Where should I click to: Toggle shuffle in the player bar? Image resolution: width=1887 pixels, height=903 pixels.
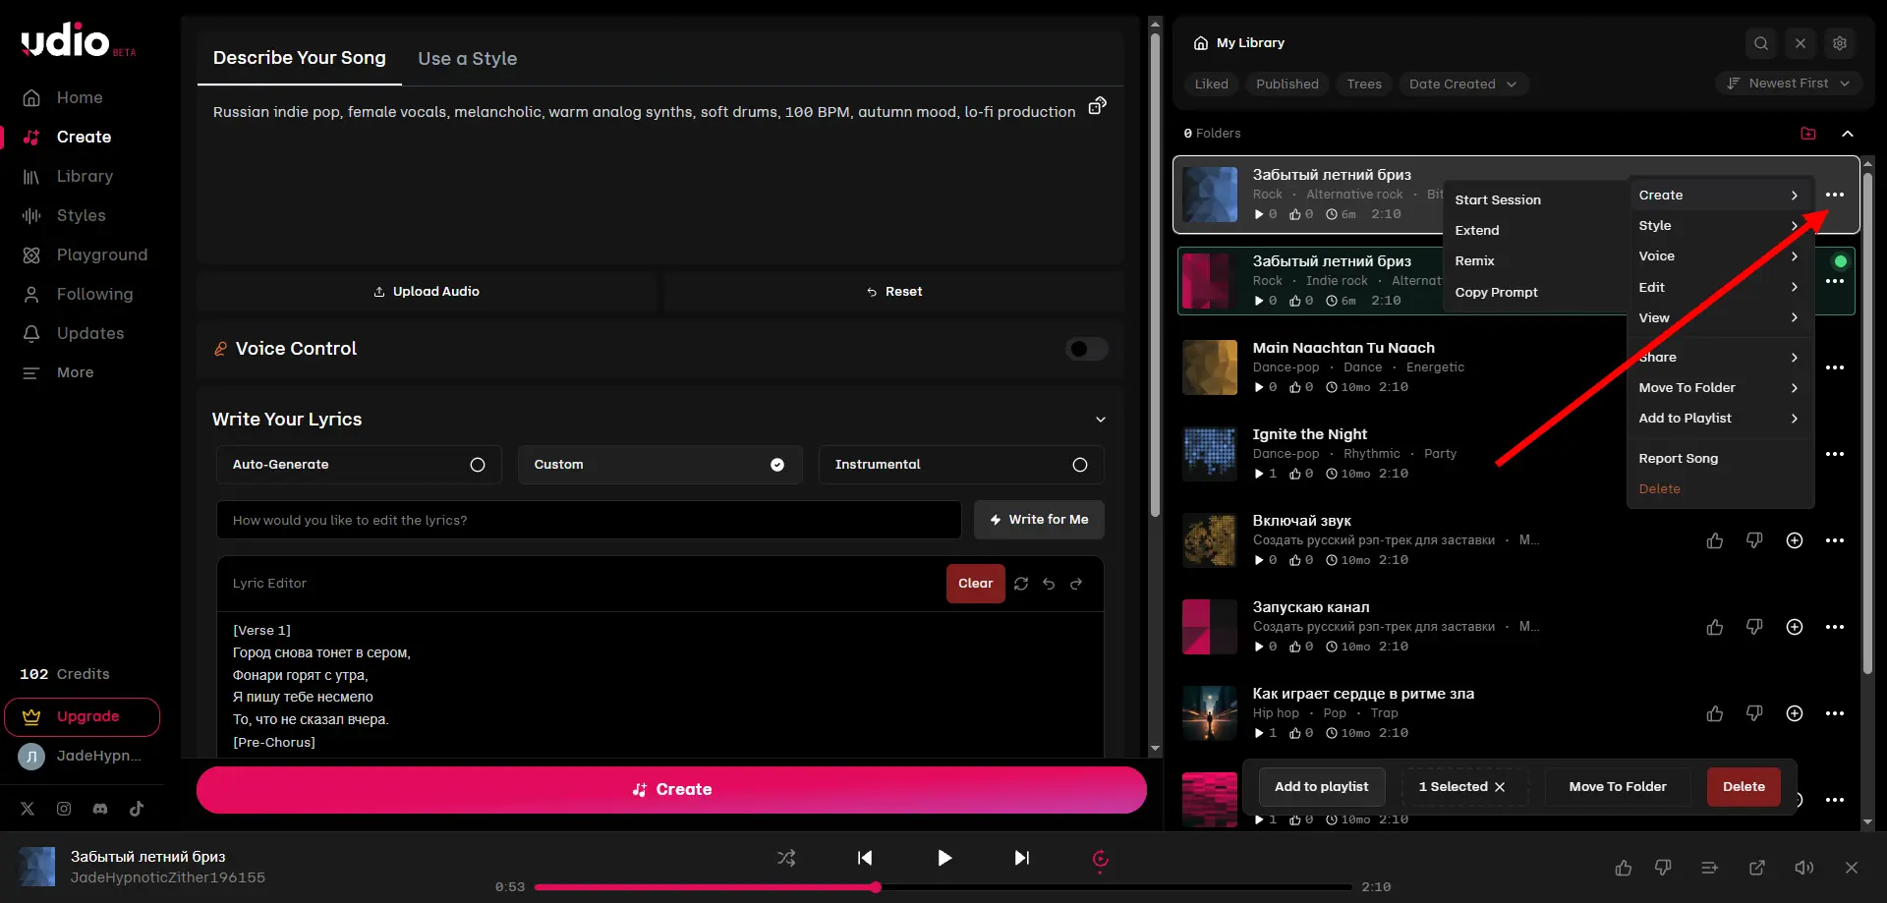[786, 858]
